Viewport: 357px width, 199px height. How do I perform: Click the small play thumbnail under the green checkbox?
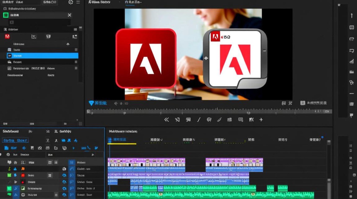coord(12,22)
